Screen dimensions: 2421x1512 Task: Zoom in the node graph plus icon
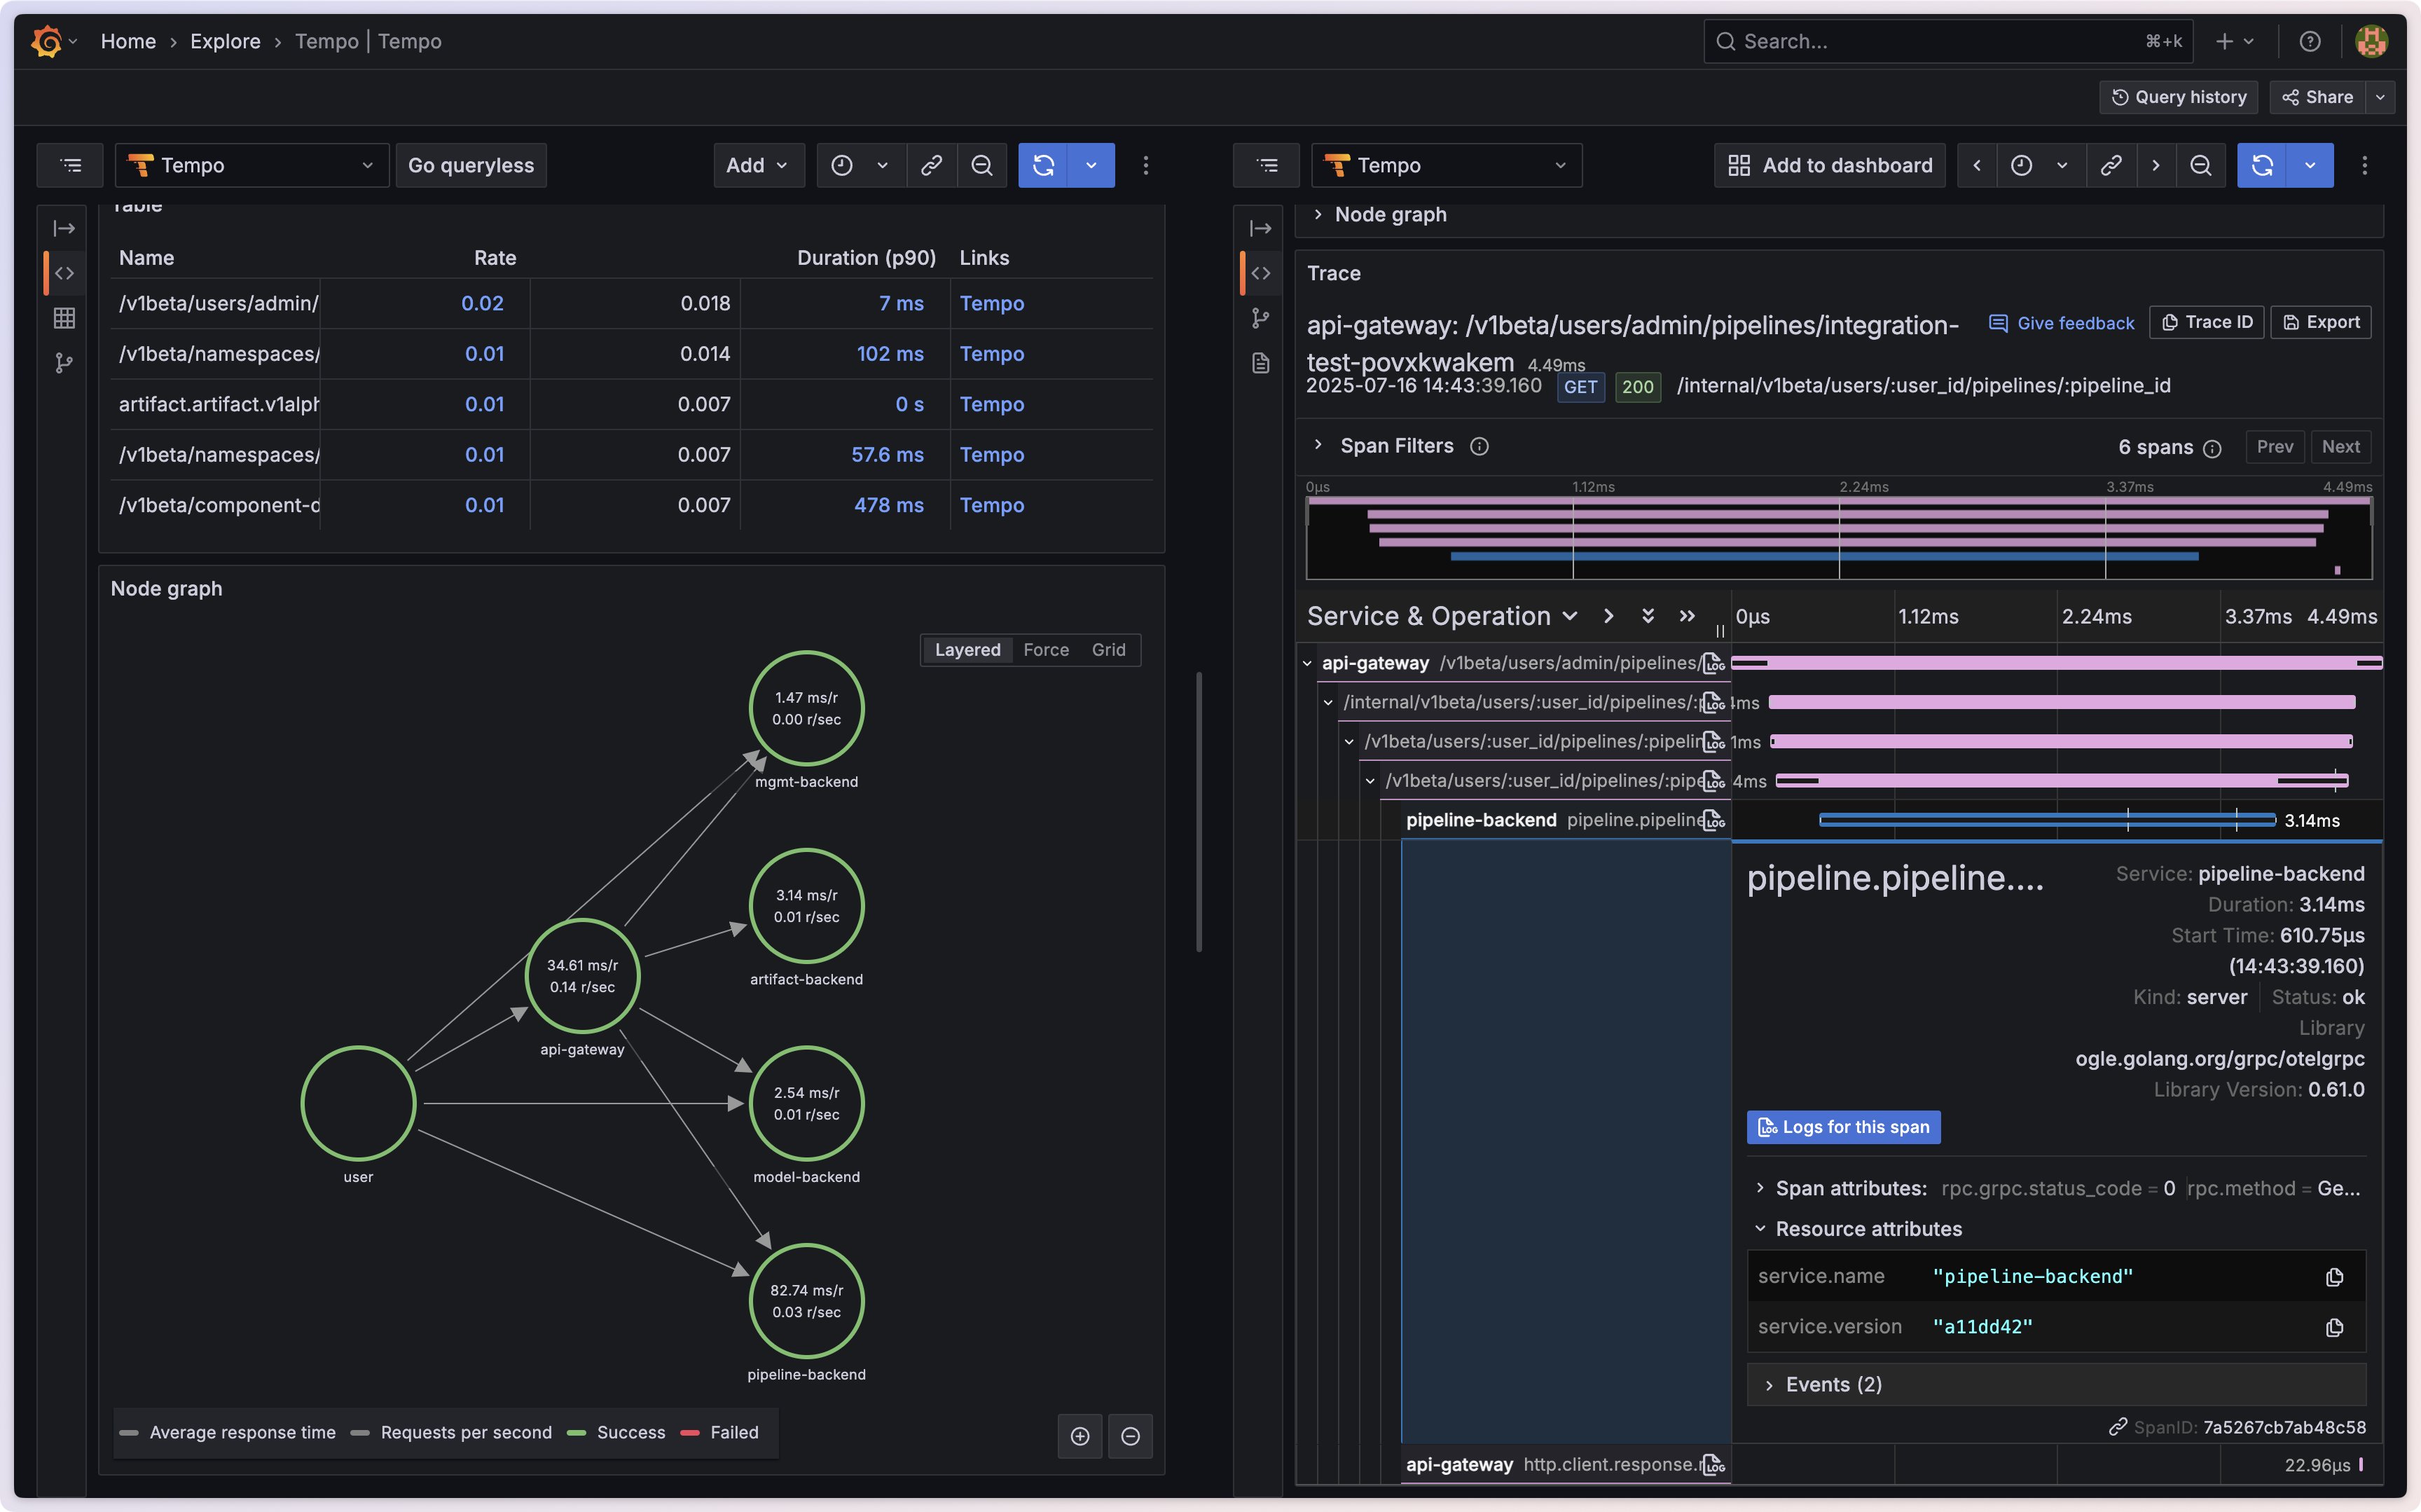(1080, 1436)
